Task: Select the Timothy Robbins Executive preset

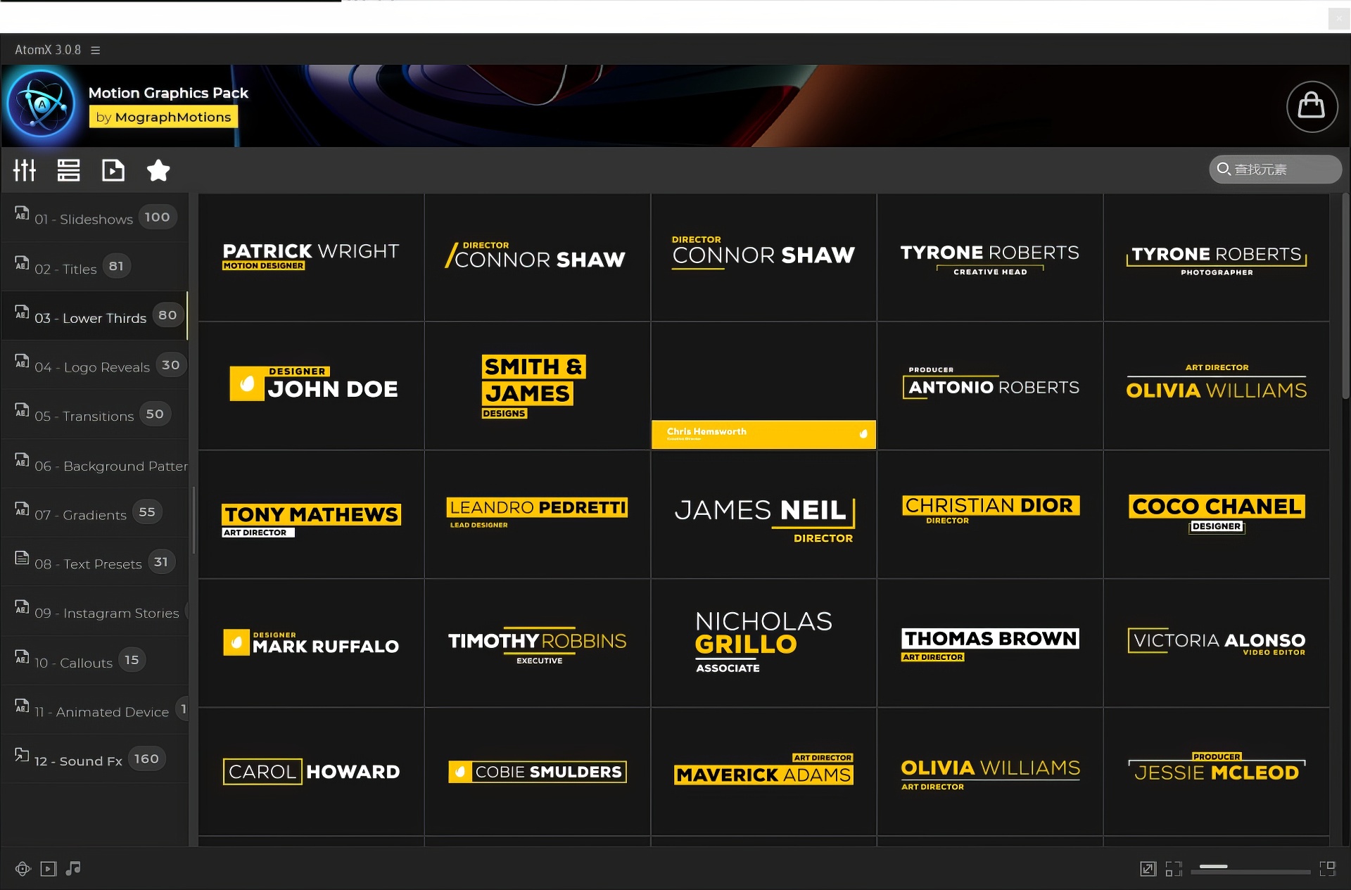Action: point(538,643)
